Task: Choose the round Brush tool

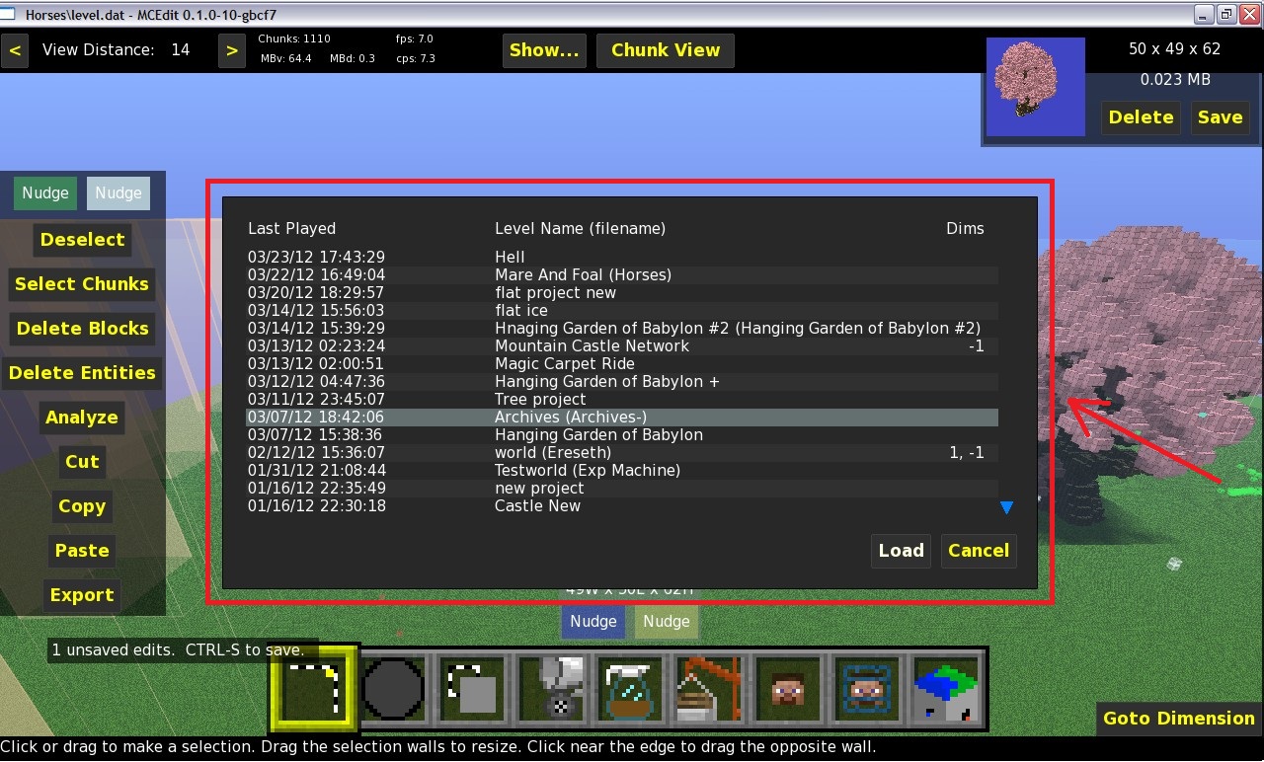Action: coord(393,689)
